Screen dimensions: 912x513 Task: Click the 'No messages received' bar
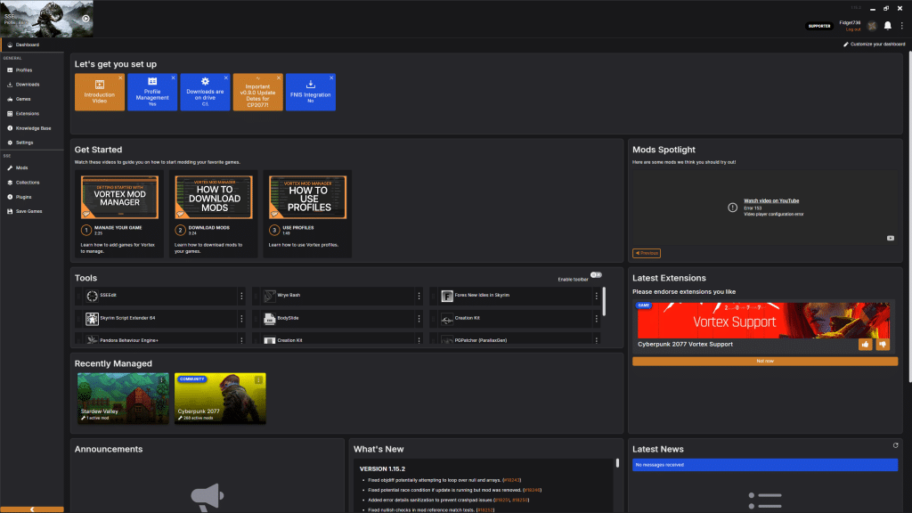click(x=765, y=465)
